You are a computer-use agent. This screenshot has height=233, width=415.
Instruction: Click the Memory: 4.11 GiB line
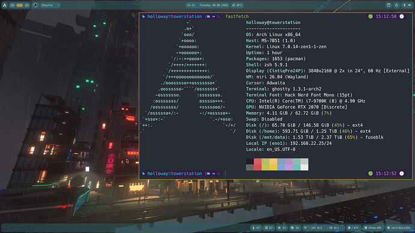(x=289, y=113)
